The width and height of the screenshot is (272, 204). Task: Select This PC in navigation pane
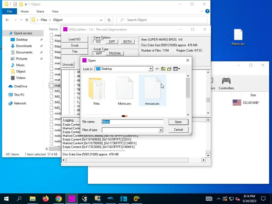pyautogui.click(x=19, y=95)
